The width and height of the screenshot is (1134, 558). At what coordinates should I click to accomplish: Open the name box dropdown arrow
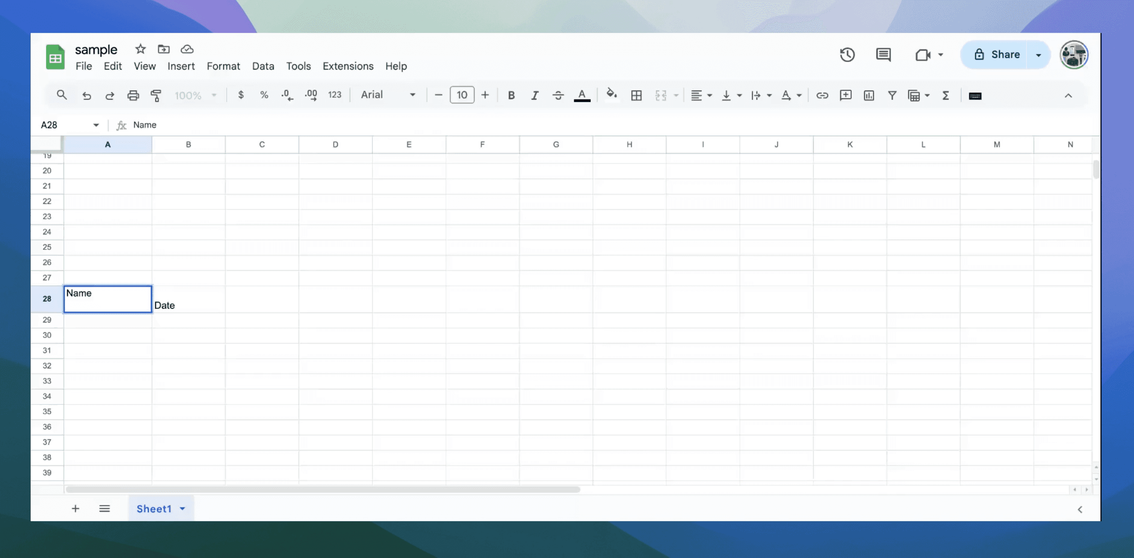click(96, 125)
